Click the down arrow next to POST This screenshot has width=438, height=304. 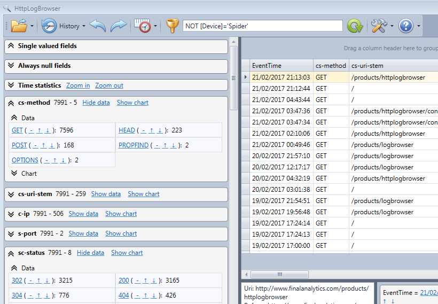(x=52, y=145)
